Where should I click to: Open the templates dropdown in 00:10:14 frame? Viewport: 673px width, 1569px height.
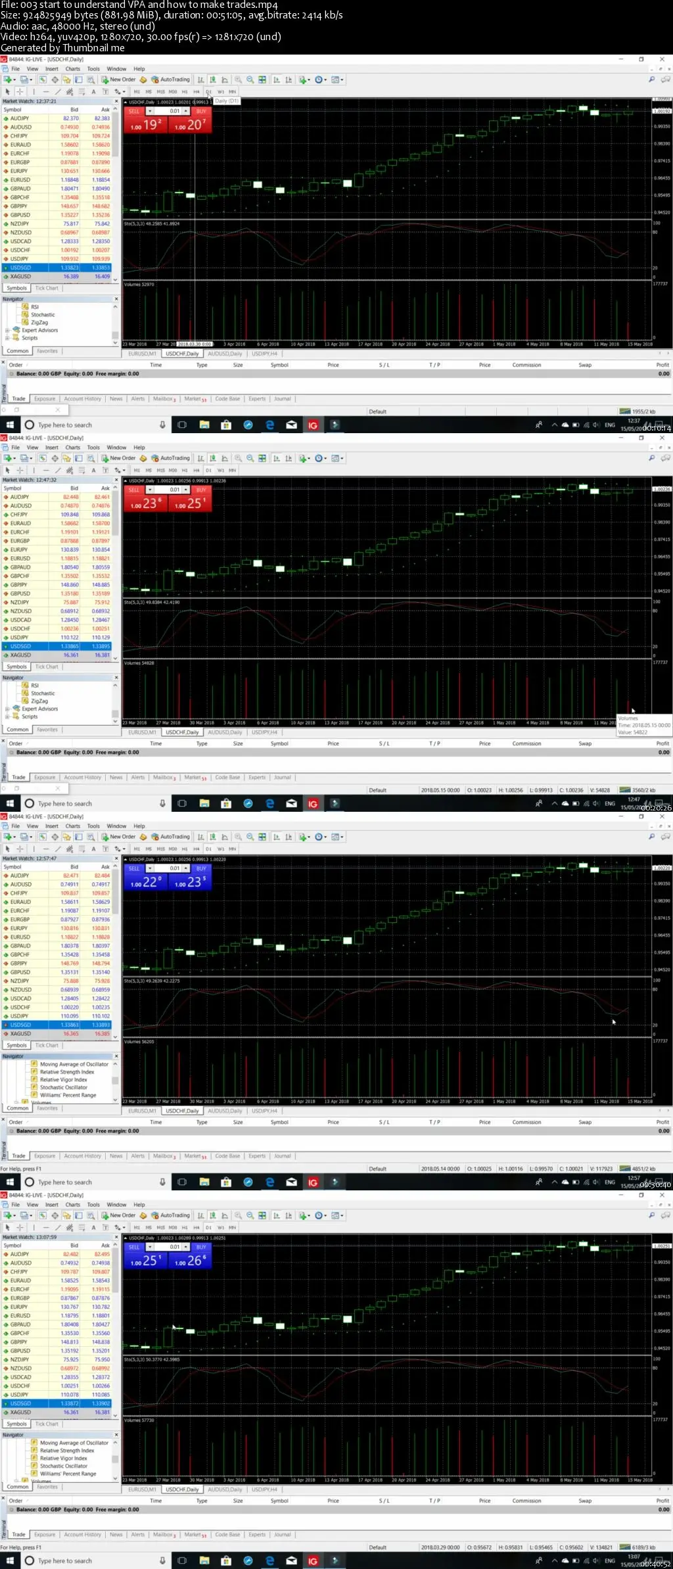tap(337, 80)
